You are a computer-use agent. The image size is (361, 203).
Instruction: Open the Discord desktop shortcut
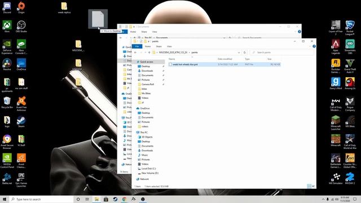(7, 7)
